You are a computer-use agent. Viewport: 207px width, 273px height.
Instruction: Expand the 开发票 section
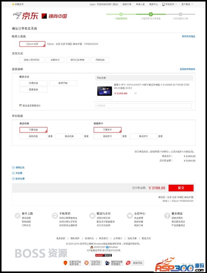[x=17, y=173]
